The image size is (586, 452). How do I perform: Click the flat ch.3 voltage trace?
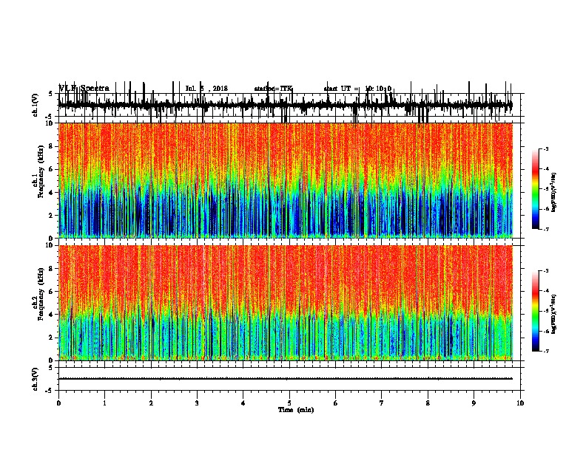[286, 379]
